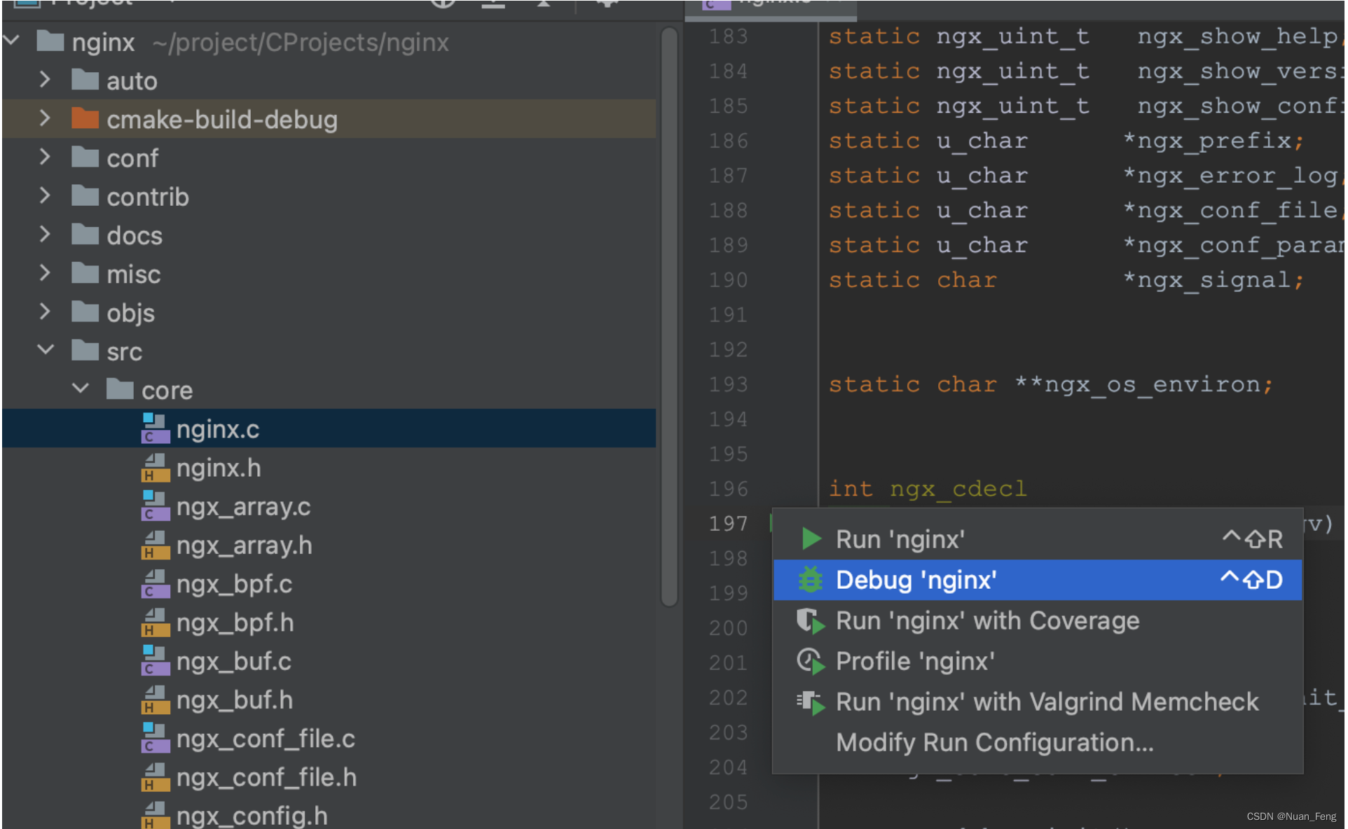Click the ngx_conf_file.c file icon

pos(155,738)
